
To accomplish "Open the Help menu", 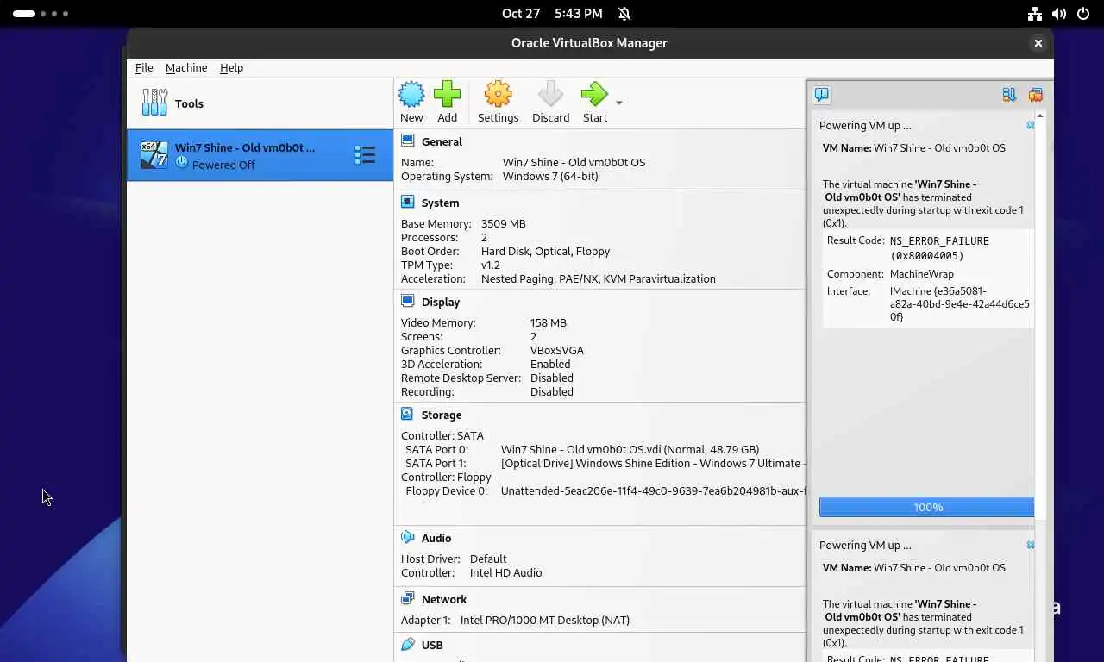I will pos(231,67).
